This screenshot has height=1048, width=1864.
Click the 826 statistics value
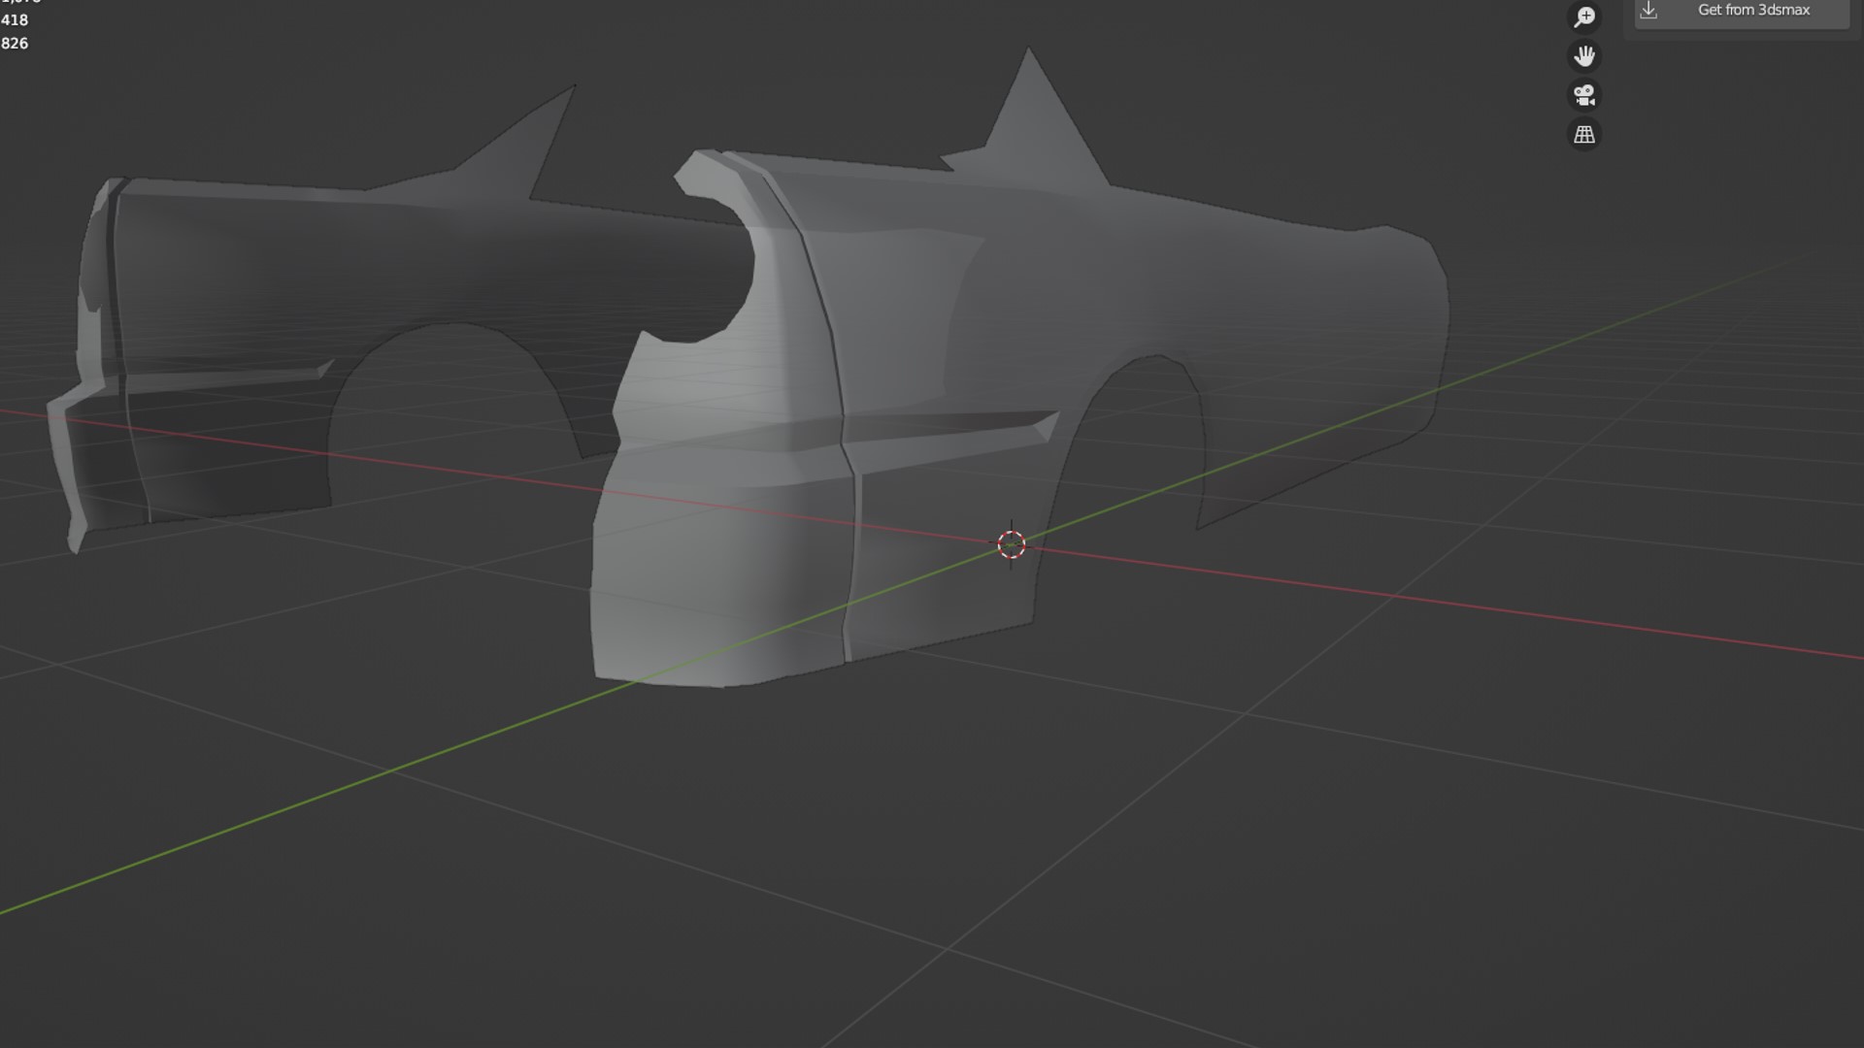click(15, 44)
